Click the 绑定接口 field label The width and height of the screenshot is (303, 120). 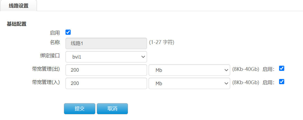pos(50,56)
